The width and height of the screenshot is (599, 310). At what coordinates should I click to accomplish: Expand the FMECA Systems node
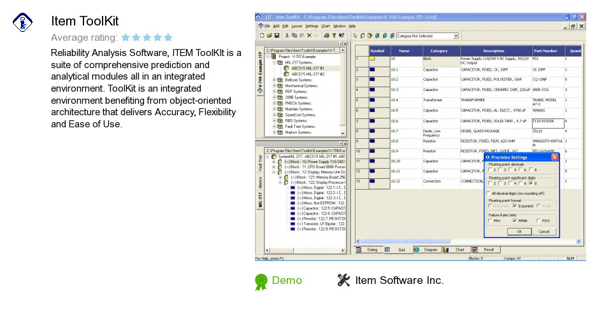pos(274,103)
